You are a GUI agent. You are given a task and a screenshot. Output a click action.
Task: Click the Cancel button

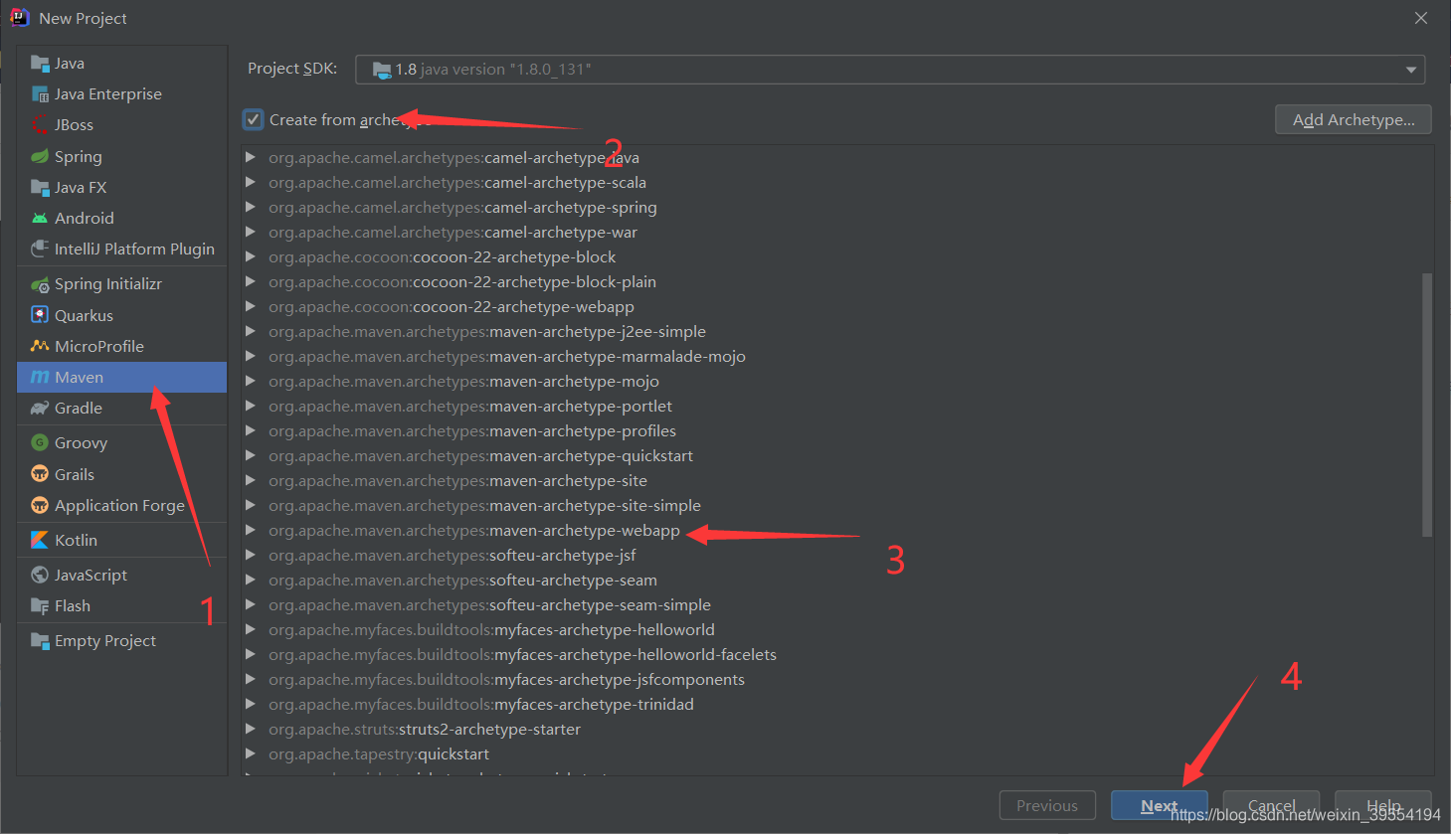pos(1271,805)
